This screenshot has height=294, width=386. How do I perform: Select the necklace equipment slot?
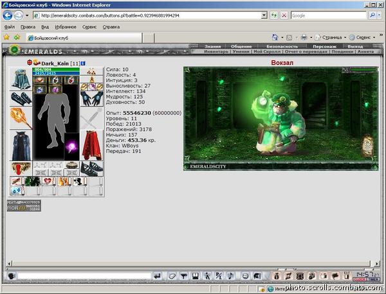click(91, 80)
